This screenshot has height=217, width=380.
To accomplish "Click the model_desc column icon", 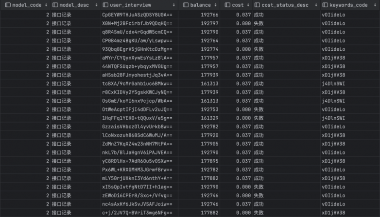I will [x=55, y=5].
